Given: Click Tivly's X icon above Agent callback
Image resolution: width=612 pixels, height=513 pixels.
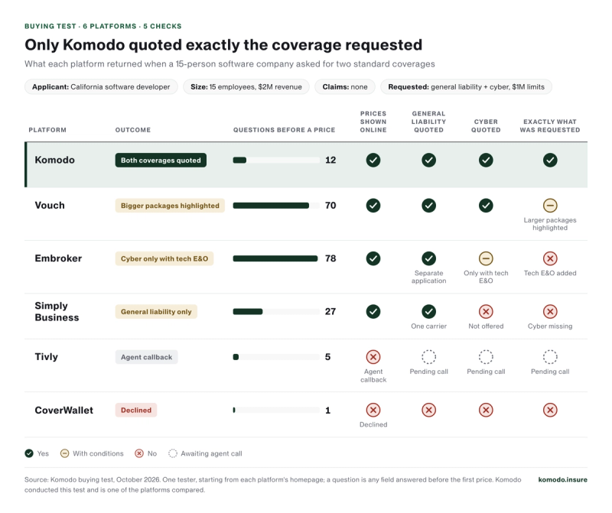Looking at the screenshot, I should [x=373, y=356].
